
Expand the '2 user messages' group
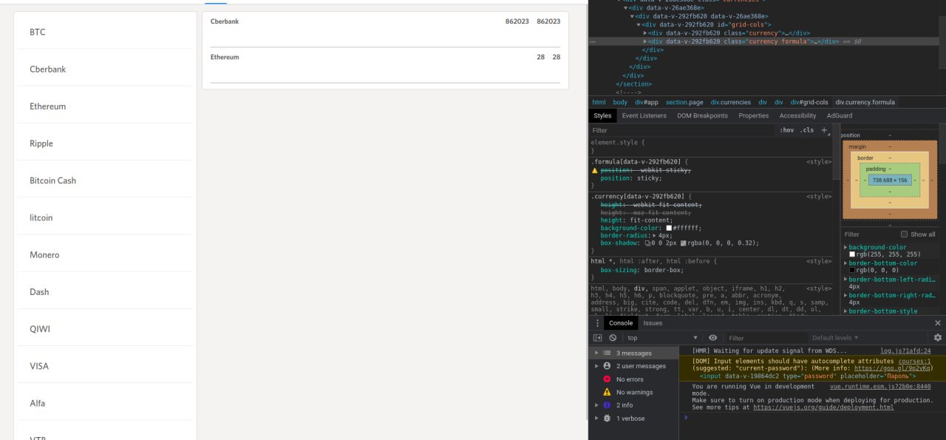click(x=596, y=366)
